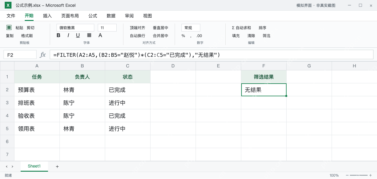This screenshot has height=179, width=377.
Task: Click 垂直居中 alignment button
Action: pyautogui.click(x=161, y=28)
